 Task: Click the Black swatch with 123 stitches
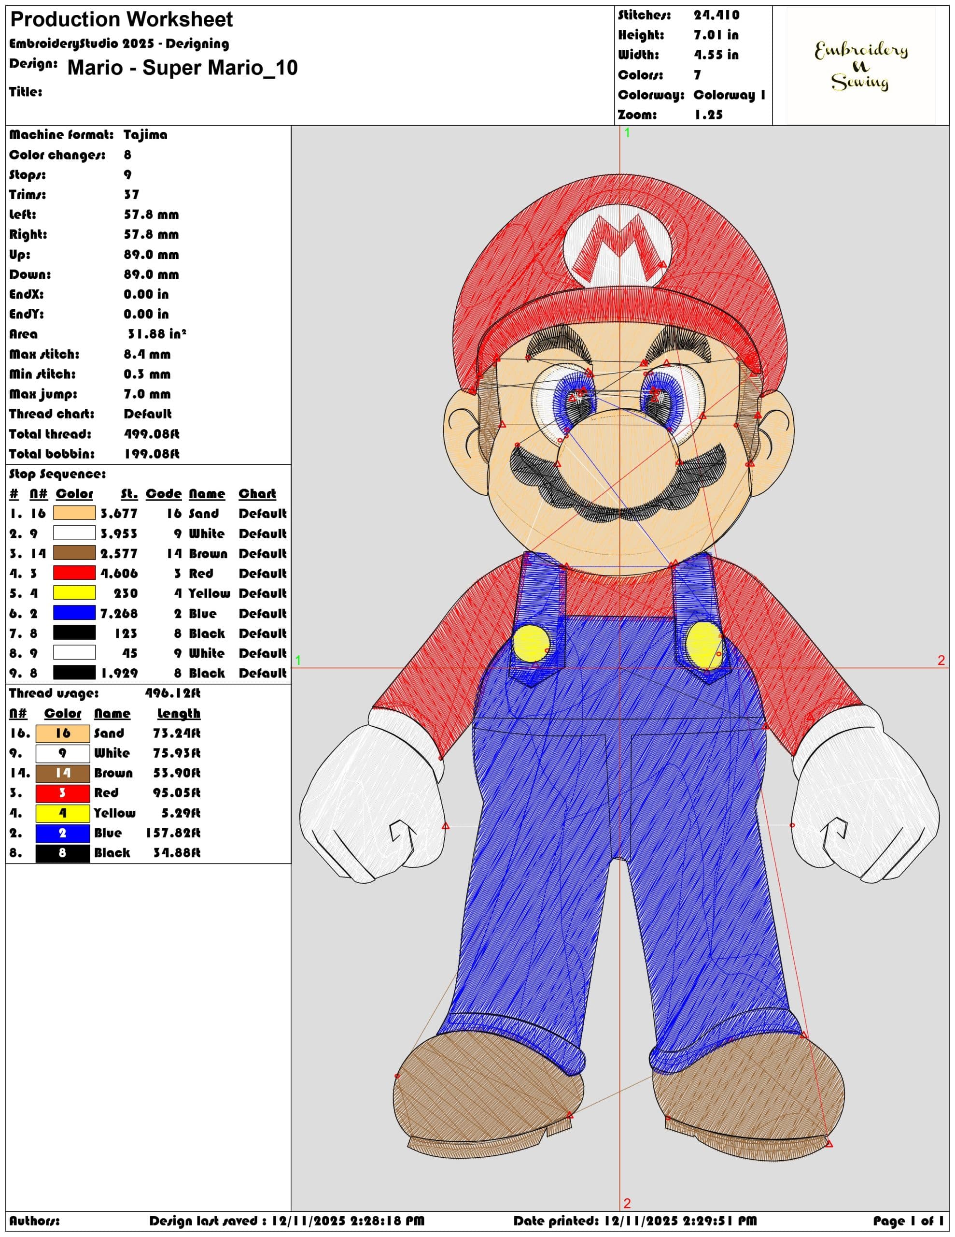74,633
